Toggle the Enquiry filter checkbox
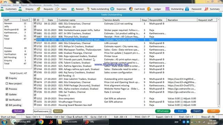This screenshot has height=125, width=223. [x=7, y=78]
